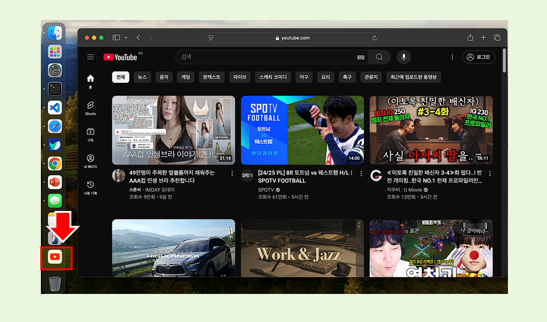Select the 홈 sidebar item
This screenshot has height=322, width=547.
[x=90, y=82]
